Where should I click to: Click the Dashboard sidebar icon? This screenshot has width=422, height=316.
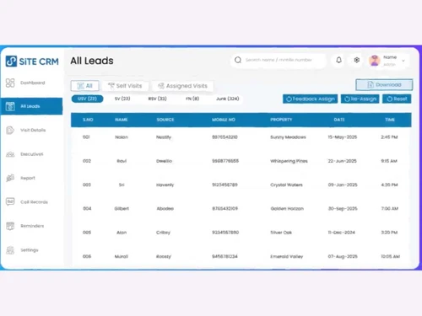[10, 83]
